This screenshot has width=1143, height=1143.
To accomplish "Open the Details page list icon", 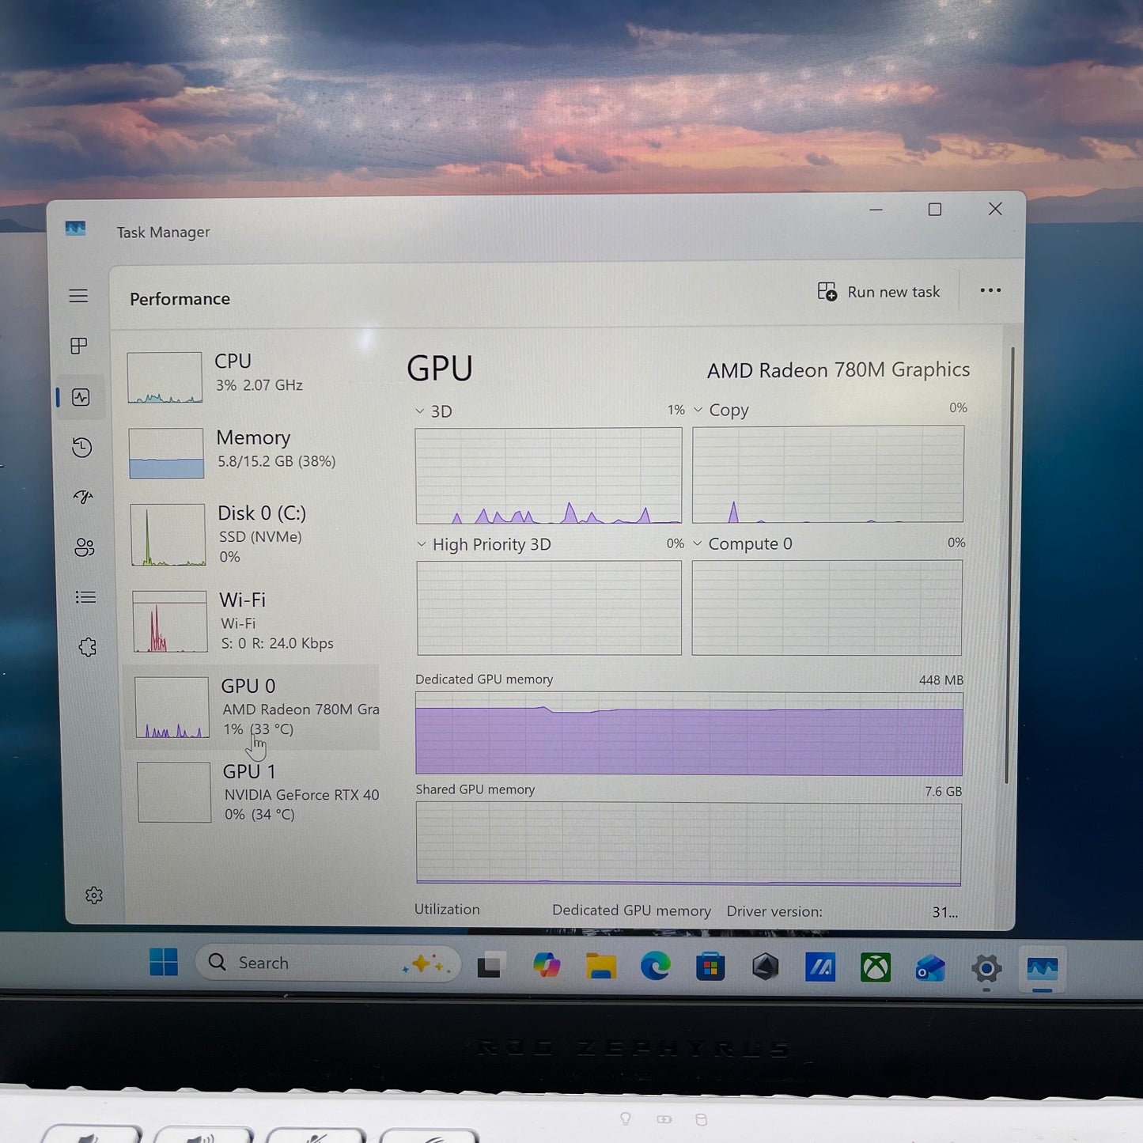I will click(x=85, y=597).
